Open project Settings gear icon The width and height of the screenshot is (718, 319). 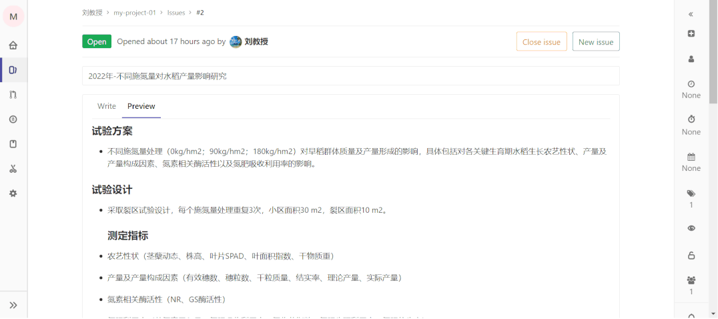13,194
